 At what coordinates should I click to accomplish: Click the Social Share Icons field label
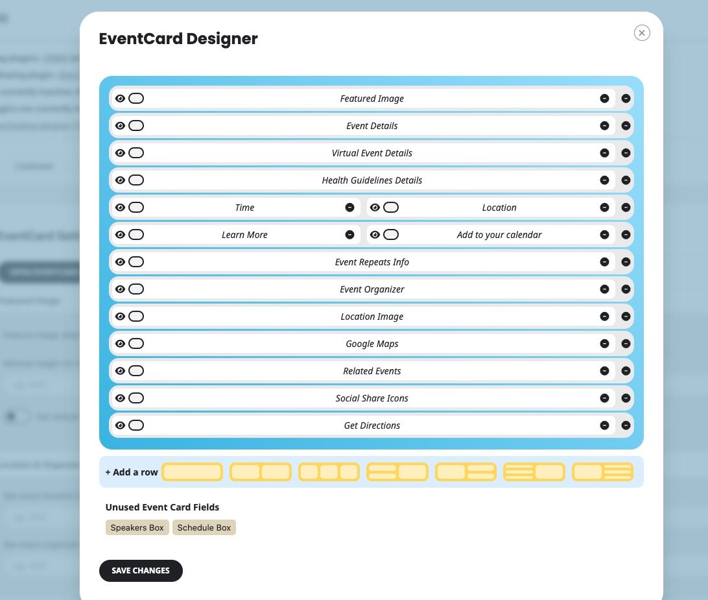pyautogui.click(x=372, y=398)
